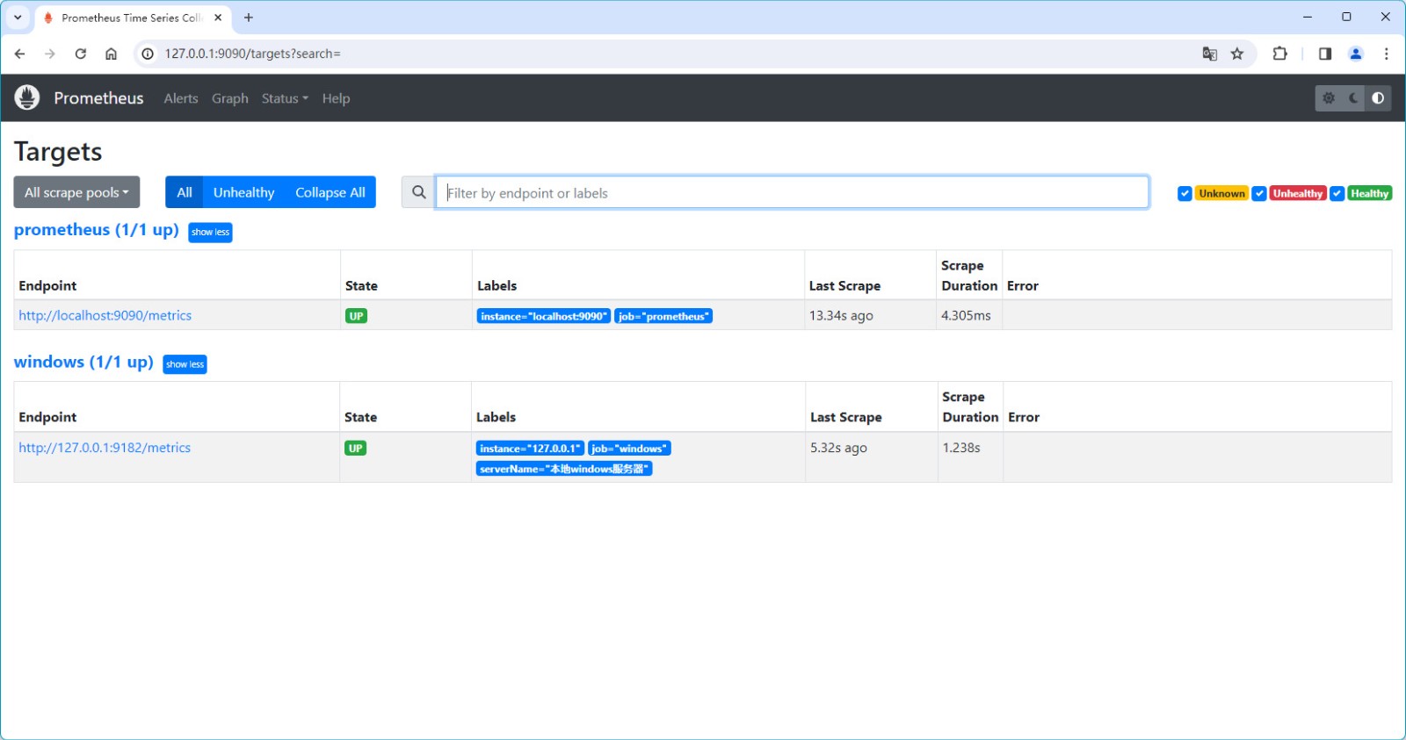The image size is (1406, 740).
Task: Click the 1.238s scrape duration value
Action: 961,448
